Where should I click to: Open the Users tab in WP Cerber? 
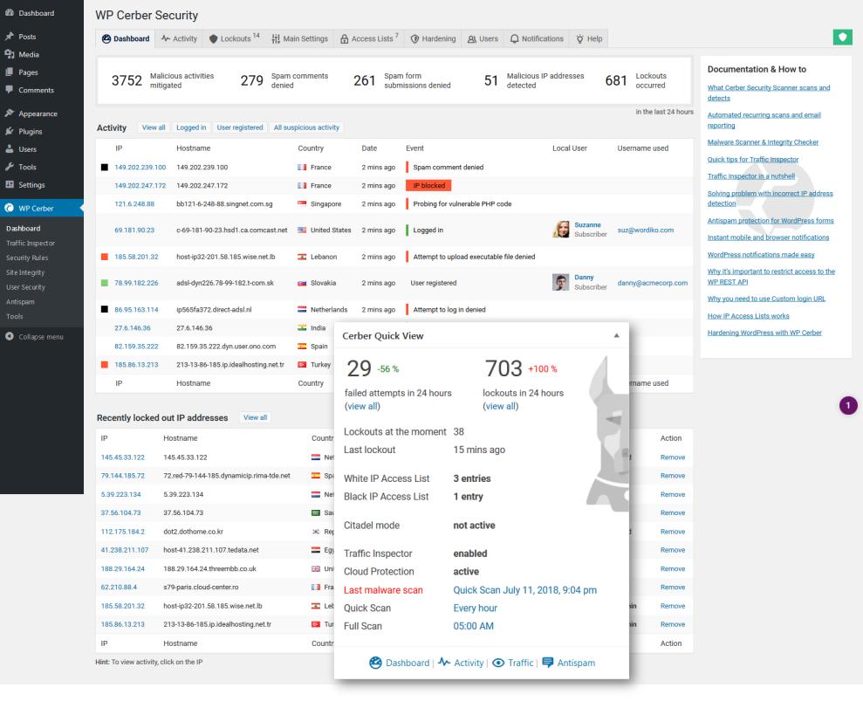point(483,38)
